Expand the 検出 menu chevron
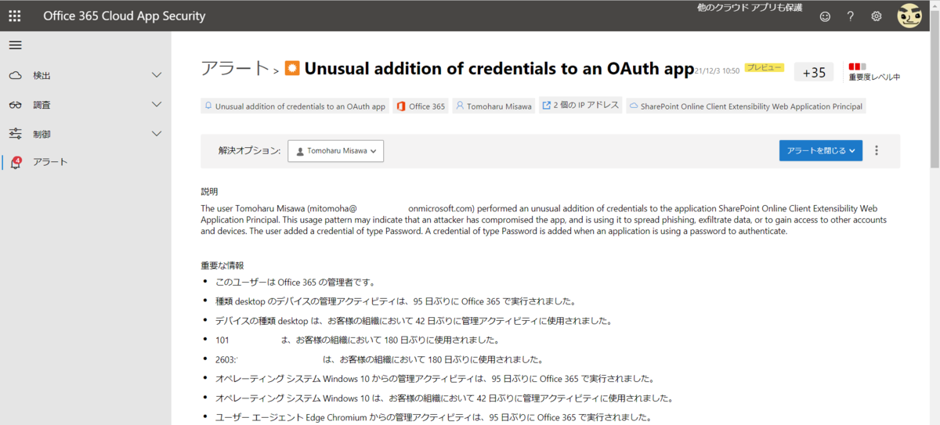 point(157,75)
